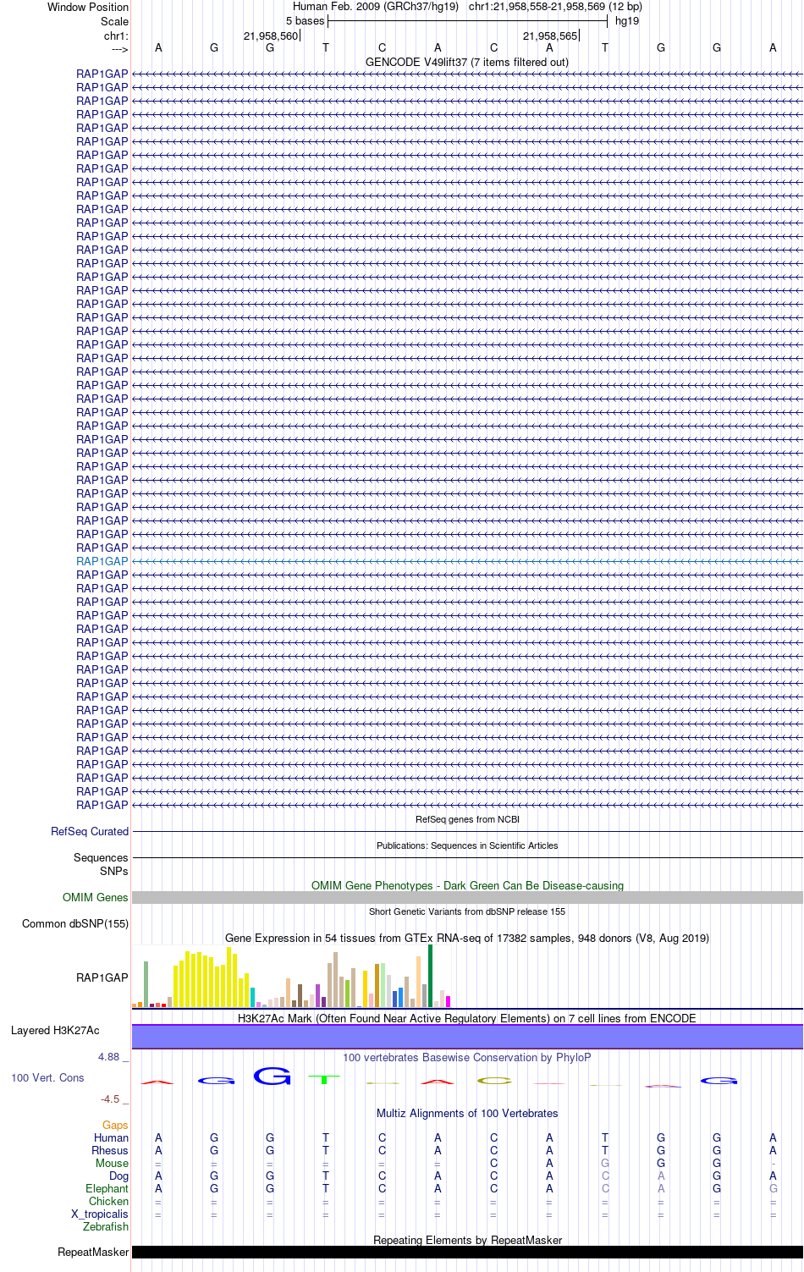
Task: Click the purple Layered H3K27Ac signal band
Action: (467, 1037)
